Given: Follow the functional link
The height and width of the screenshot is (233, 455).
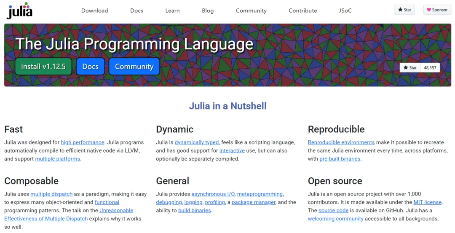Looking at the screenshot, I should tap(107, 202).
